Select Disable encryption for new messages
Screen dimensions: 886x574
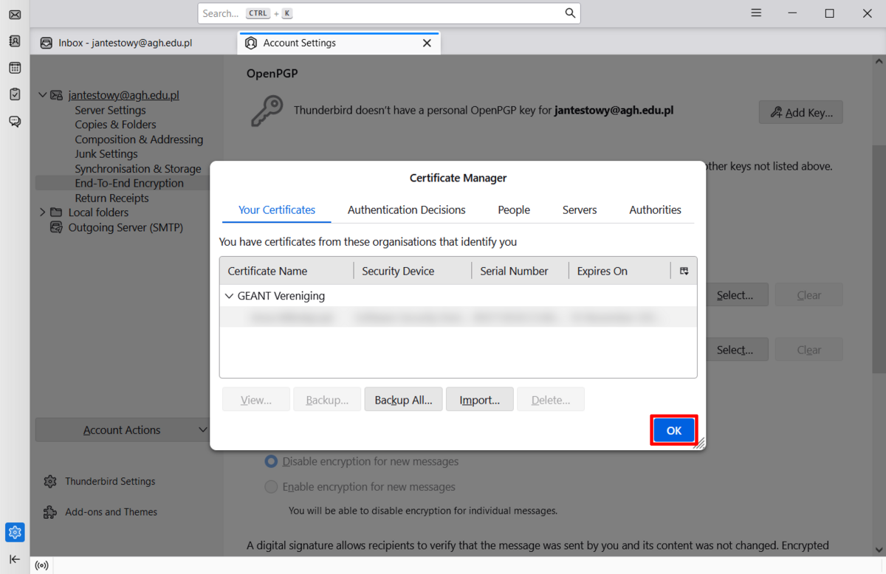272,462
